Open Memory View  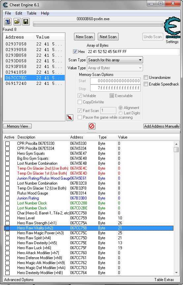click(x=18, y=126)
